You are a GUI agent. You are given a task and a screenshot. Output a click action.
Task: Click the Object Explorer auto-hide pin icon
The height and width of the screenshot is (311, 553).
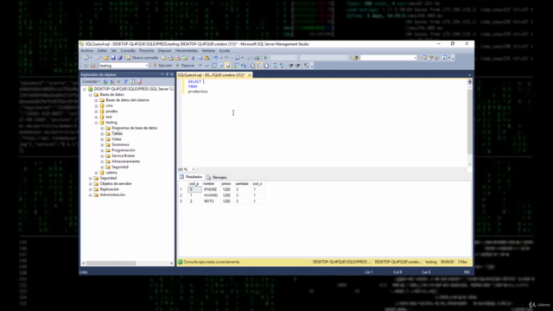coord(167,74)
